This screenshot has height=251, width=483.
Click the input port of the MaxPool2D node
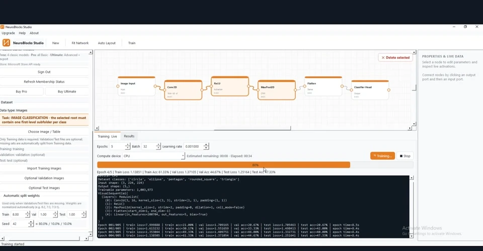pos(258,90)
